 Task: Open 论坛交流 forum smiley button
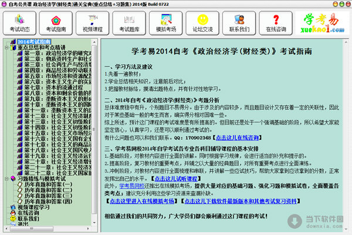(202, 23)
